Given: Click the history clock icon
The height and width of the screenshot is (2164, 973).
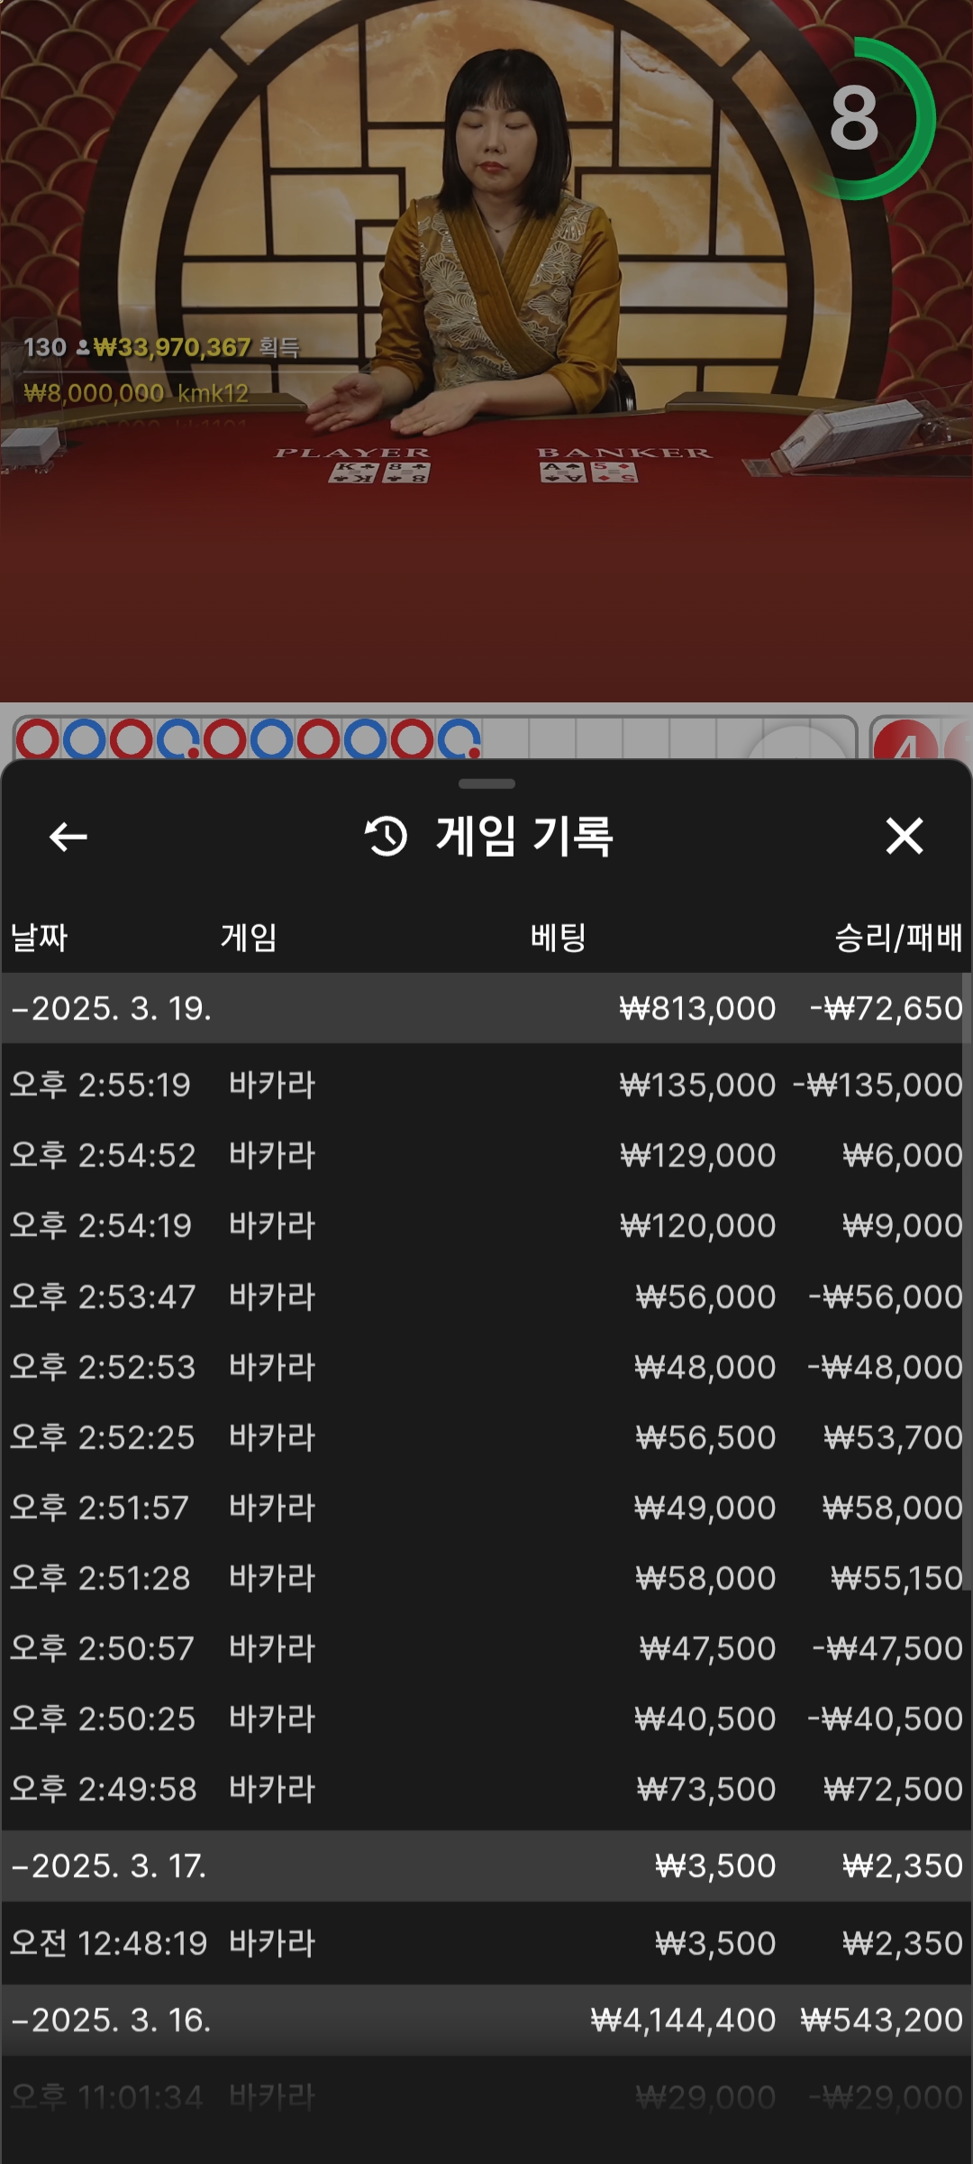Looking at the screenshot, I should click(x=386, y=836).
